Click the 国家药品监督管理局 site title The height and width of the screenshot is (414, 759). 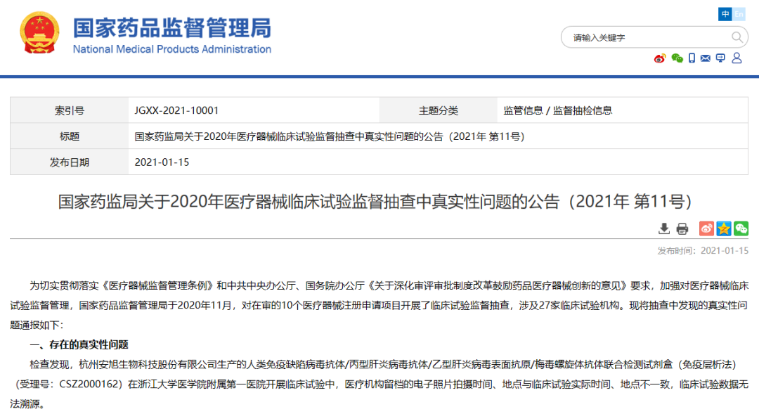click(172, 28)
